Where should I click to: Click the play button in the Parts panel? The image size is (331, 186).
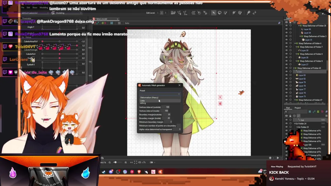tap(278, 158)
